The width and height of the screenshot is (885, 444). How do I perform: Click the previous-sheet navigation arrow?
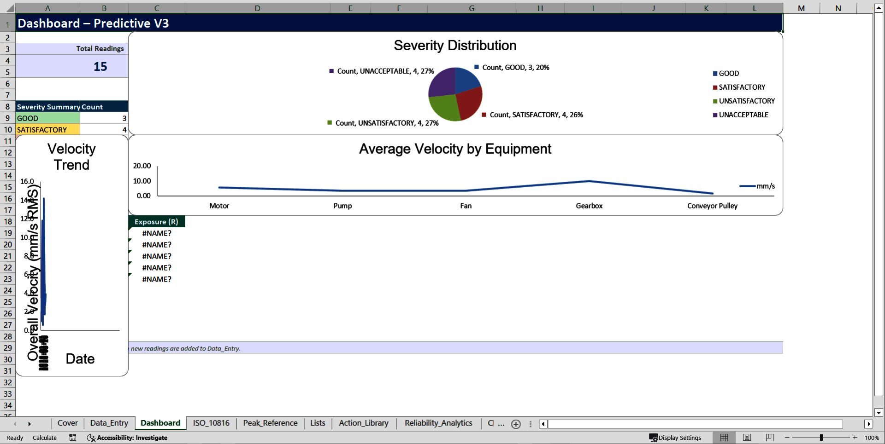(x=15, y=424)
